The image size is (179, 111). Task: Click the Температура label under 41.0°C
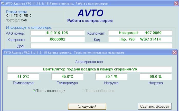23,83
